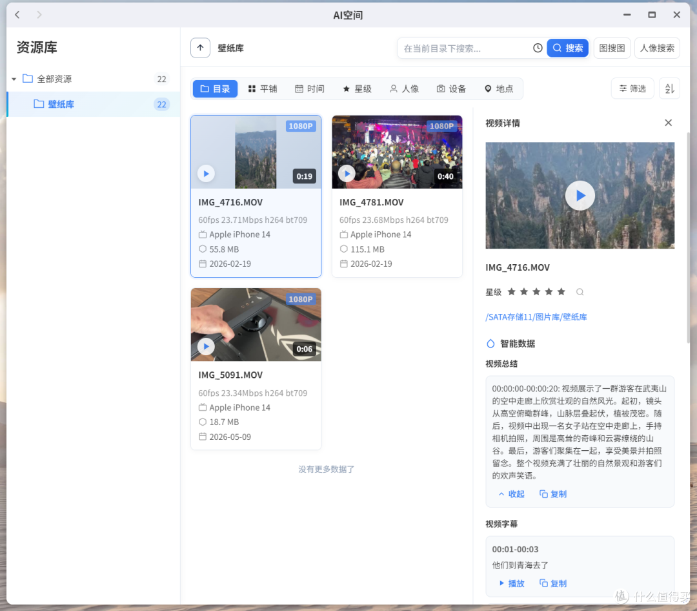Click the sort order icon
697x611 pixels.
point(669,88)
